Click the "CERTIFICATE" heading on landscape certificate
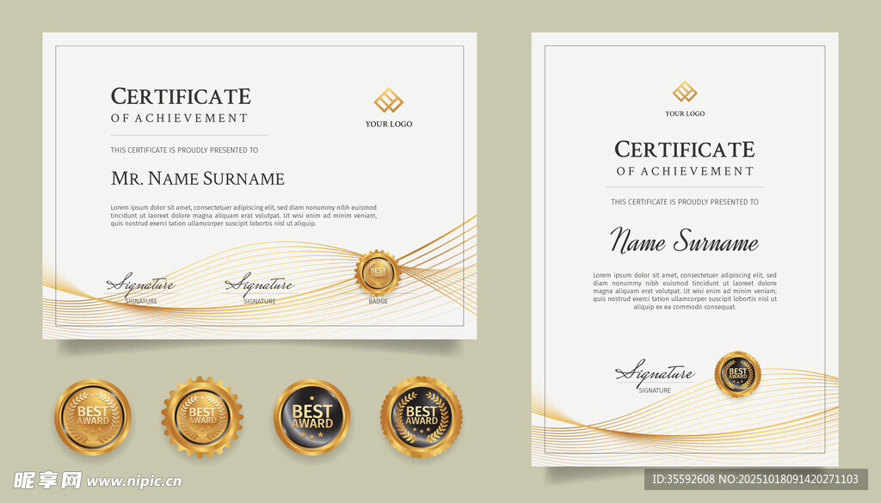The image size is (881, 503). coord(181,96)
